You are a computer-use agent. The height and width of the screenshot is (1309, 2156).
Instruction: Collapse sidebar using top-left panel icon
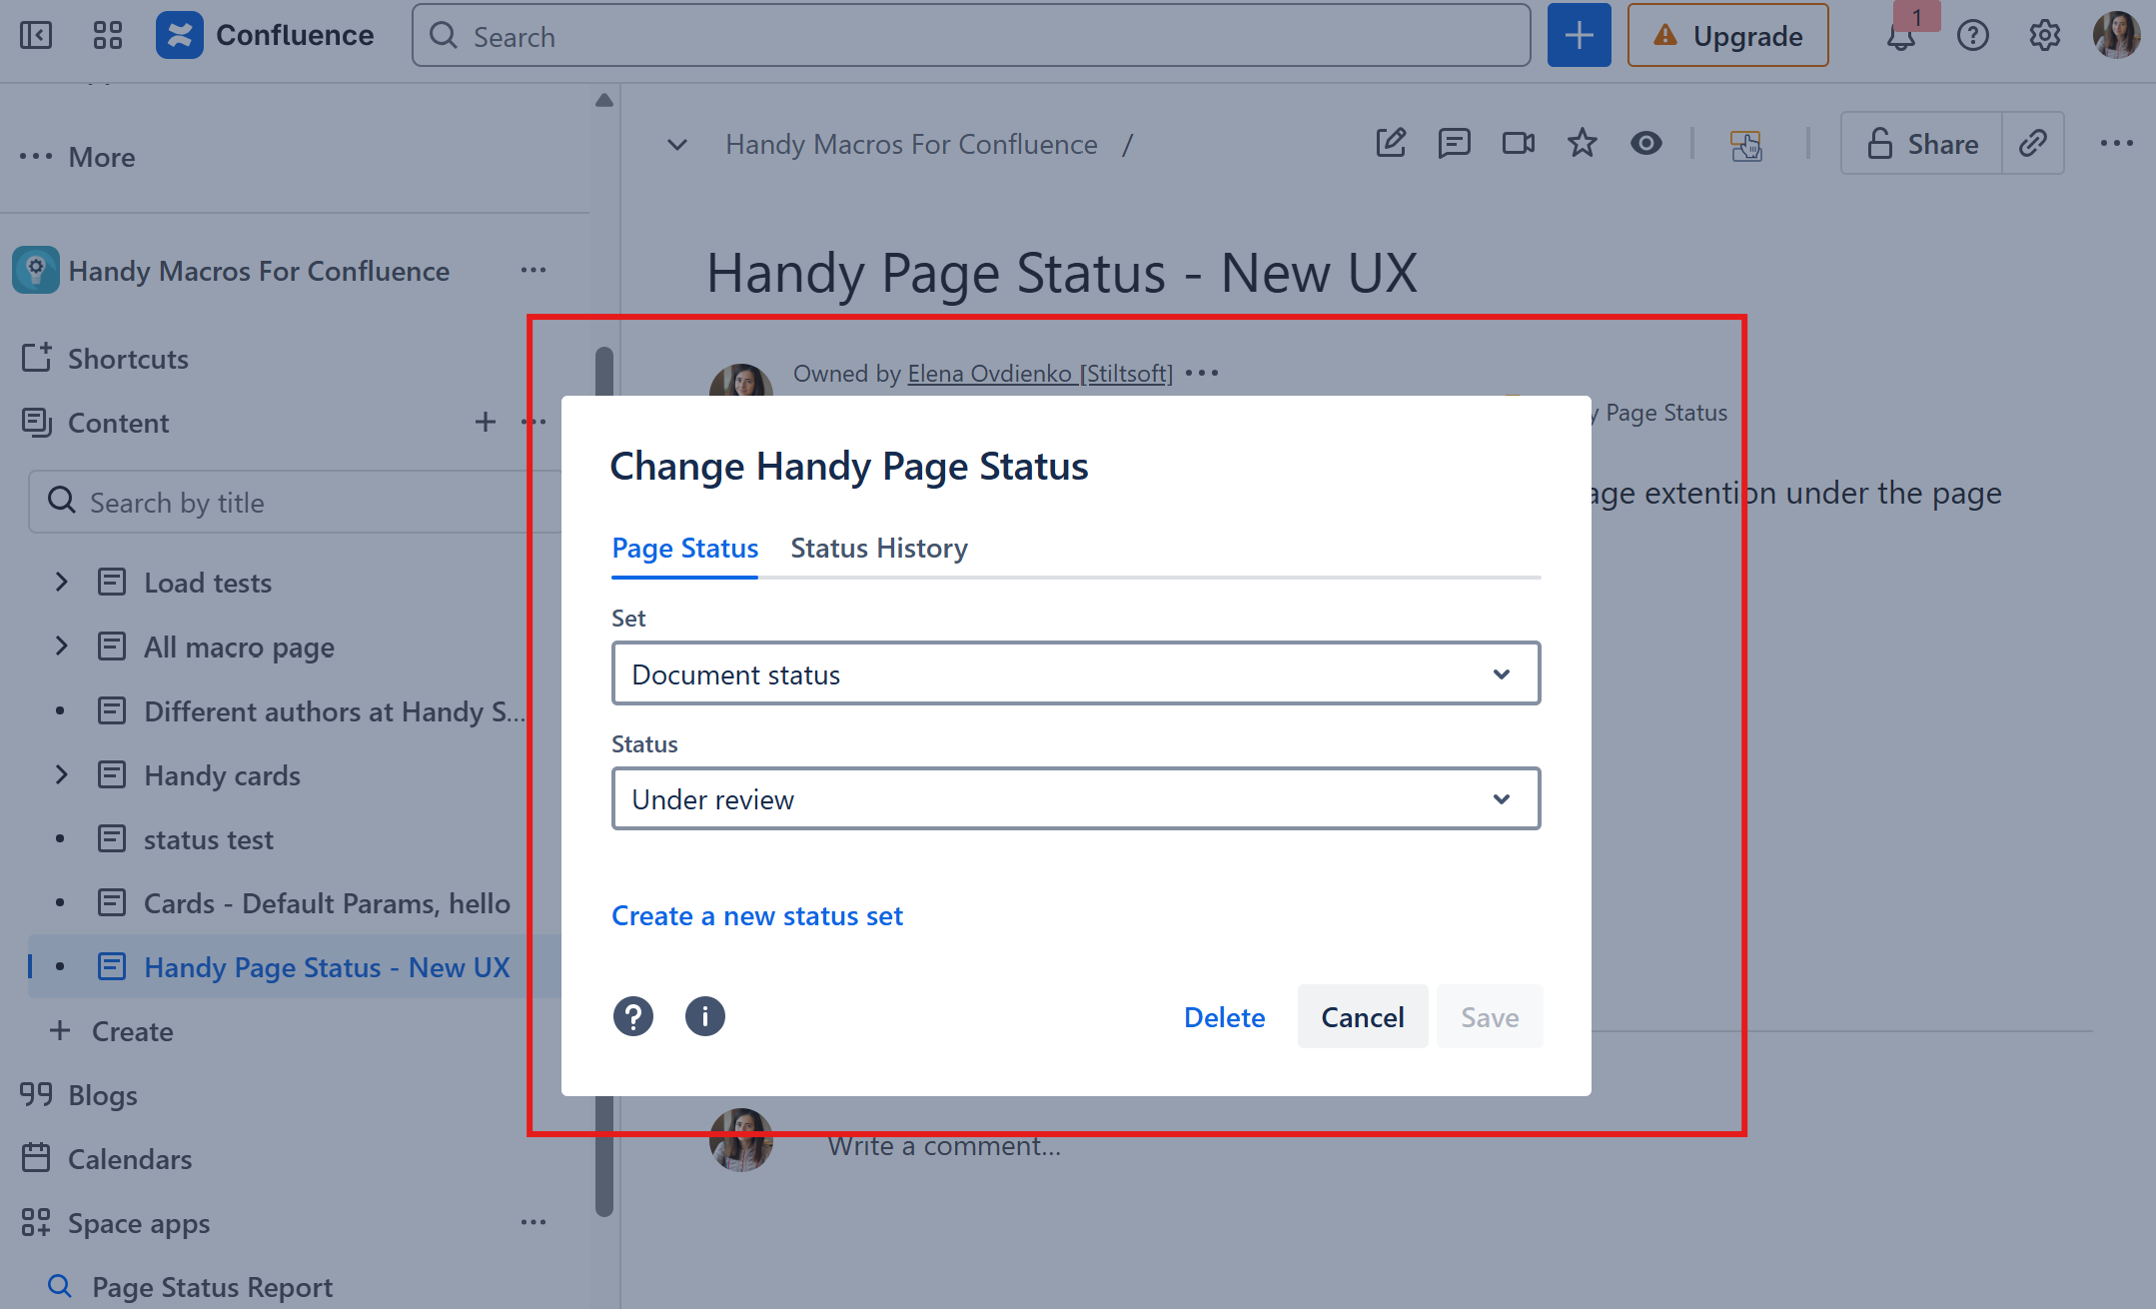point(36,36)
